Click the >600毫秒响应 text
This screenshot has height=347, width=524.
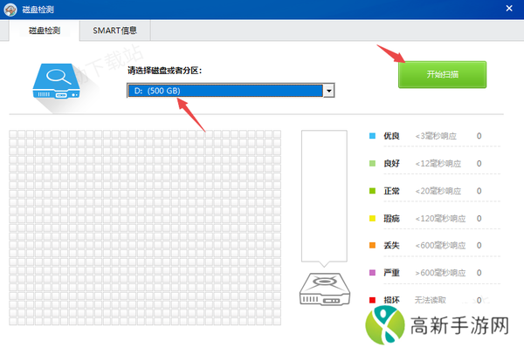coord(440,273)
